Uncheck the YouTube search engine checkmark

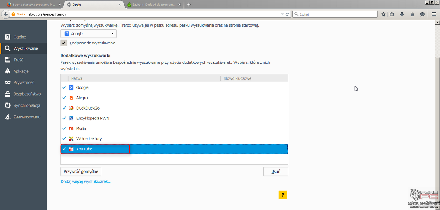64,149
